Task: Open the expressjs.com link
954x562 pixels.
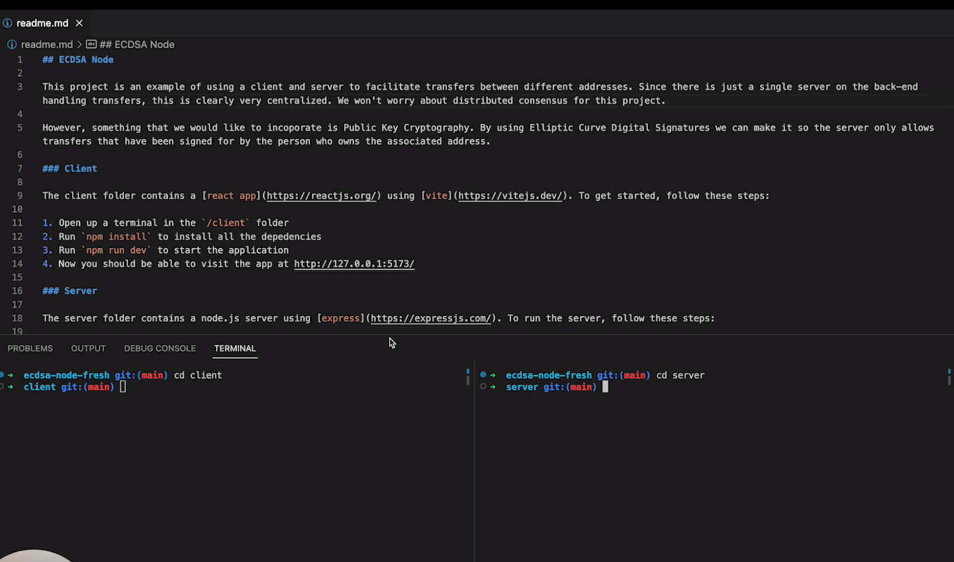Action: (x=431, y=318)
